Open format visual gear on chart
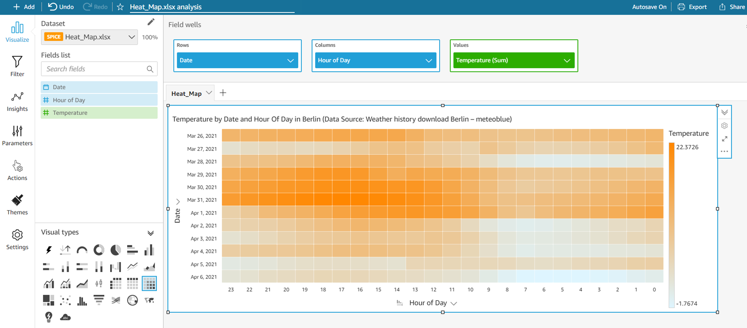 point(724,126)
